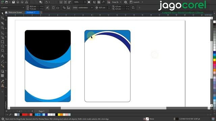This screenshot has height=121, width=216.
Task: Select the Parallel Dimension line tool
Action: coord(2,61)
